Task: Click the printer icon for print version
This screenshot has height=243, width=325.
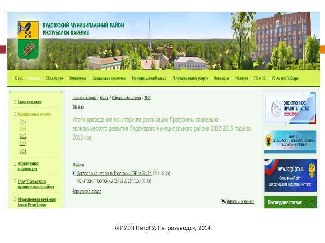Action: coord(223,201)
